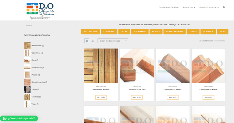The width and height of the screenshot is (234, 123).
Task: Open Placas (3) sidebar link
Action: (36, 75)
